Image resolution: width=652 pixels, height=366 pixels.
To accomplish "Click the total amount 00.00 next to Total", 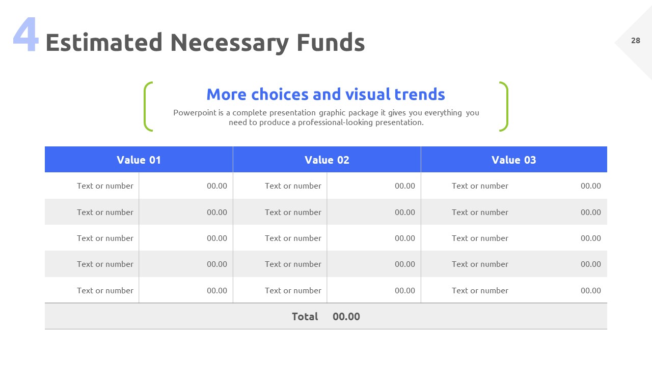I will pyautogui.click(x=346, y=317).
